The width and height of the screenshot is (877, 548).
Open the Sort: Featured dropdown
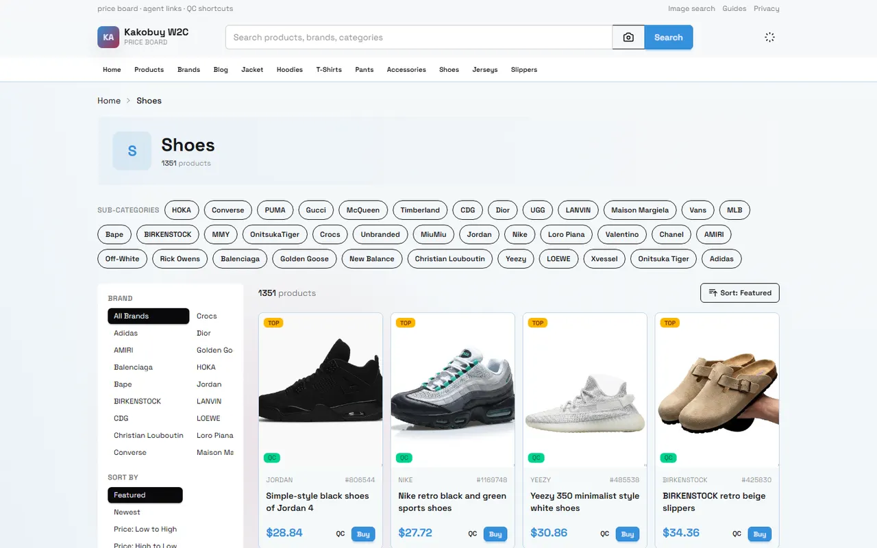(740, 293)
